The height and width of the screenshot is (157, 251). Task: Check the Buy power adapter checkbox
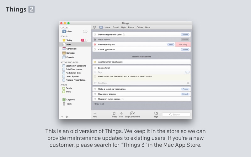[x=95, y=94]
